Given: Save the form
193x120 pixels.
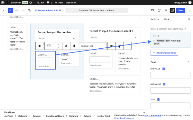Looking at the screenshot, I should [181, 10].
